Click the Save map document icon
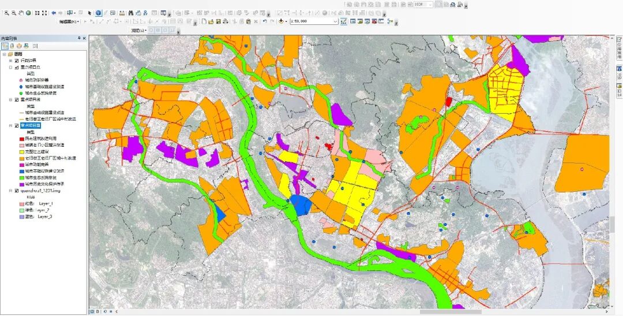Viewport: 623px width, 316px height. click(x=219, y=21)
